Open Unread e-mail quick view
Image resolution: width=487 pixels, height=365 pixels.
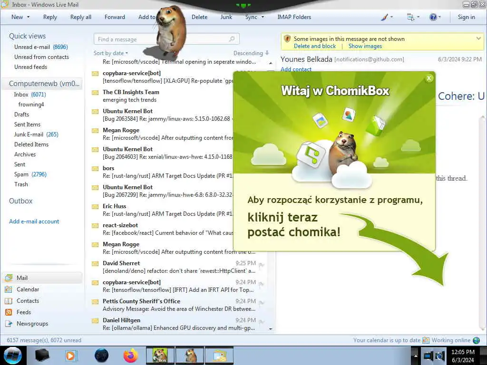click(x=41, y=47)
